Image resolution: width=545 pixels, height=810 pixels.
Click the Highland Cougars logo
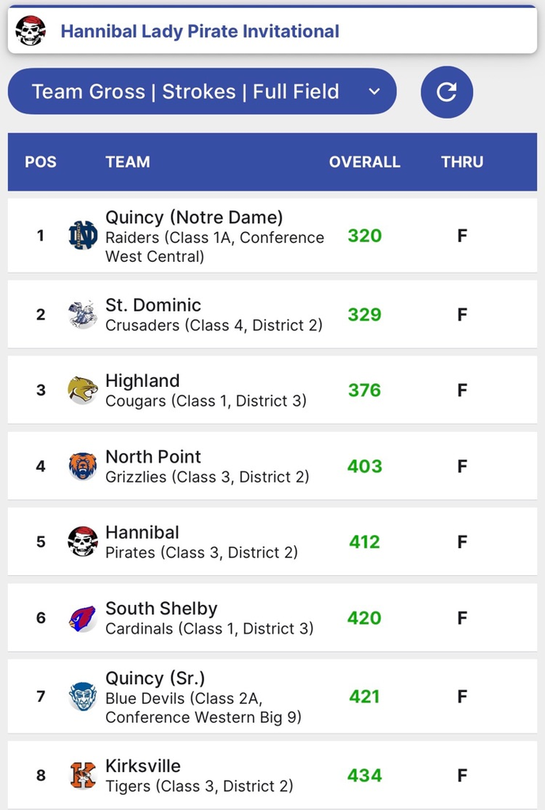(x=82, y=390)
